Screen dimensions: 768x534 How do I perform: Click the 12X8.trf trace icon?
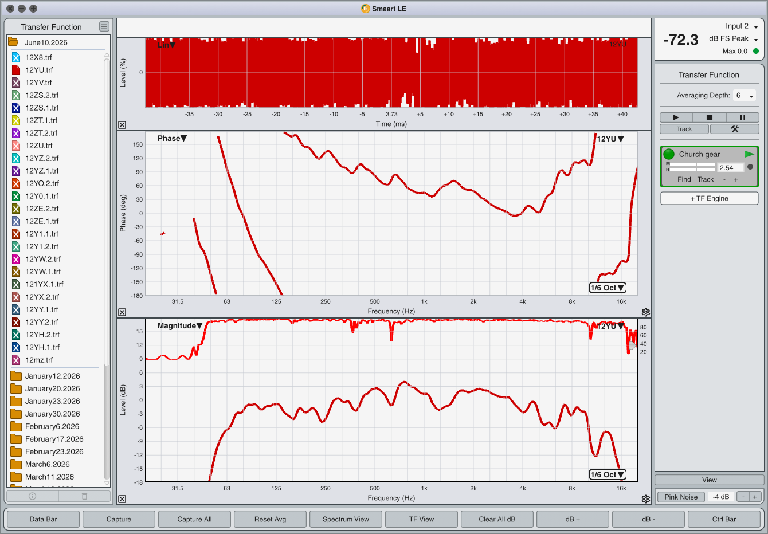tap(16, 57)
